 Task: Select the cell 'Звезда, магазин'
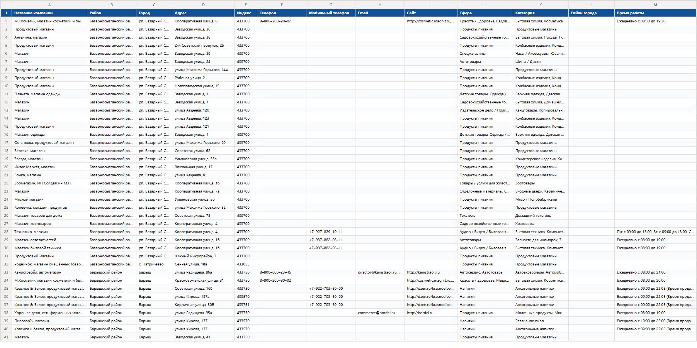[49, 159]
